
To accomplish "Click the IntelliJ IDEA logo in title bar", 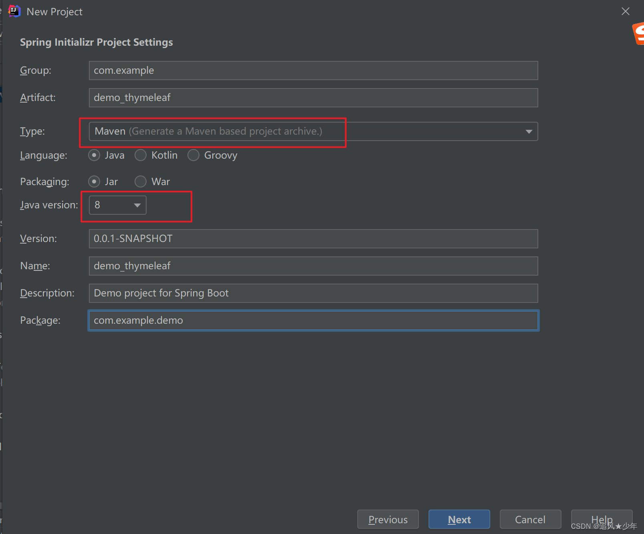I will [x=14, y=11].
